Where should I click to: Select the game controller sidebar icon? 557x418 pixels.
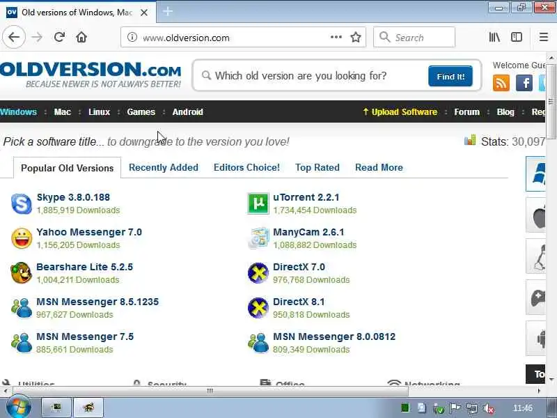pos(535,297)
